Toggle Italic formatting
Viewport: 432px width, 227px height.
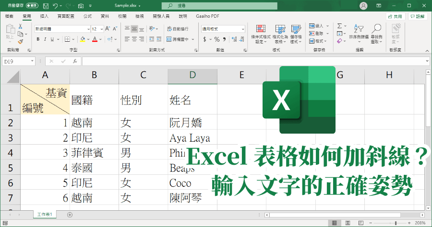tap(45, 39)
